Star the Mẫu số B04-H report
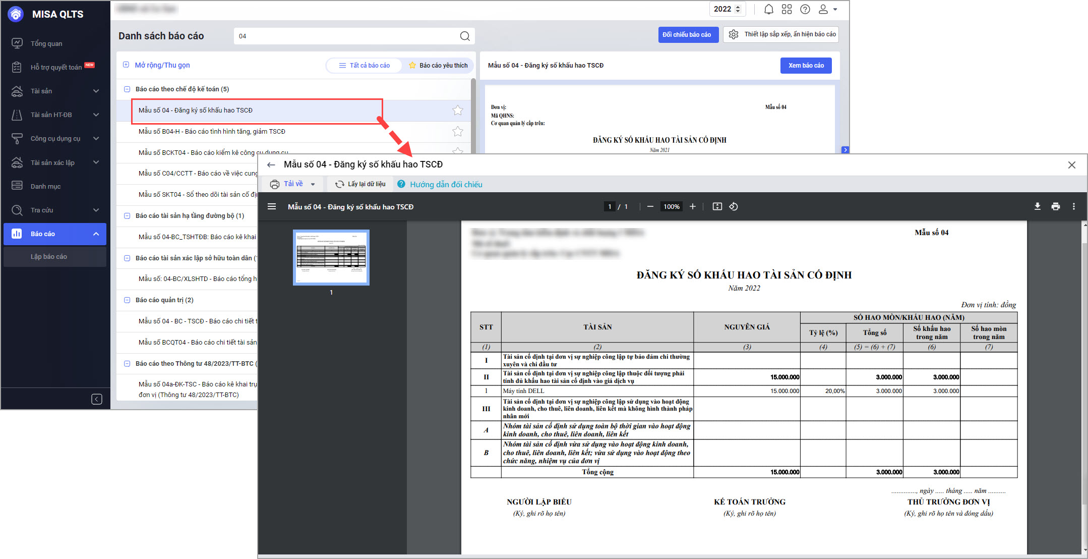Viewport: 1088px width, 559px height. point(457,131)
